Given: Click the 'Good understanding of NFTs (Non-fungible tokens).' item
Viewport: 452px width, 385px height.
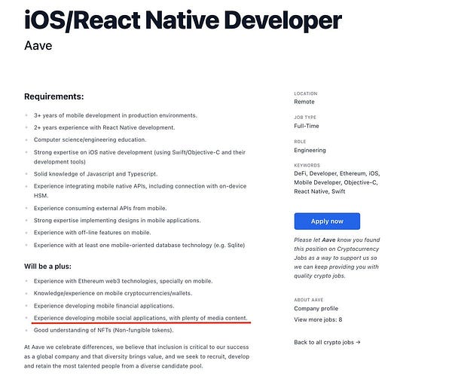Looking at the screenshot, I should click(x=104, y=330).
